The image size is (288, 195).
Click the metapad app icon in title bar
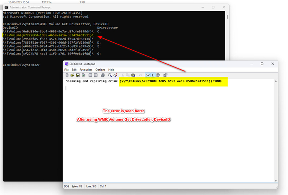66,64
